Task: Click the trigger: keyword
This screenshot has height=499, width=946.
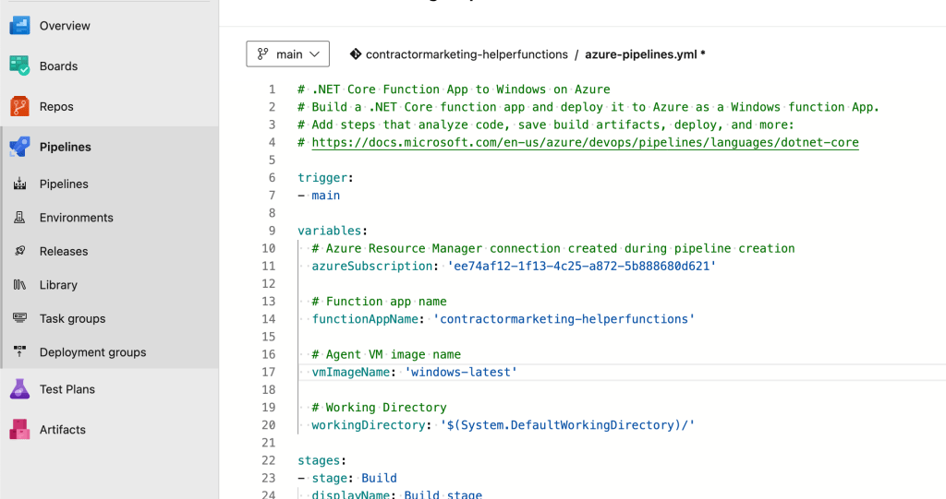Action: tap(325, 178)
